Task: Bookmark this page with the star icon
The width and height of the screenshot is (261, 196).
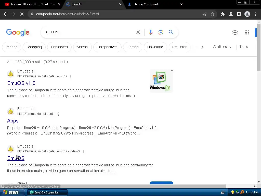Action: 212,14
